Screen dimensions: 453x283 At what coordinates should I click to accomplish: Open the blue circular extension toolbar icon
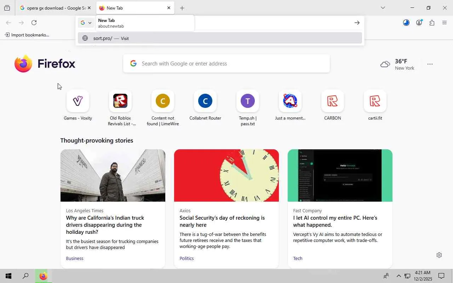406,23
